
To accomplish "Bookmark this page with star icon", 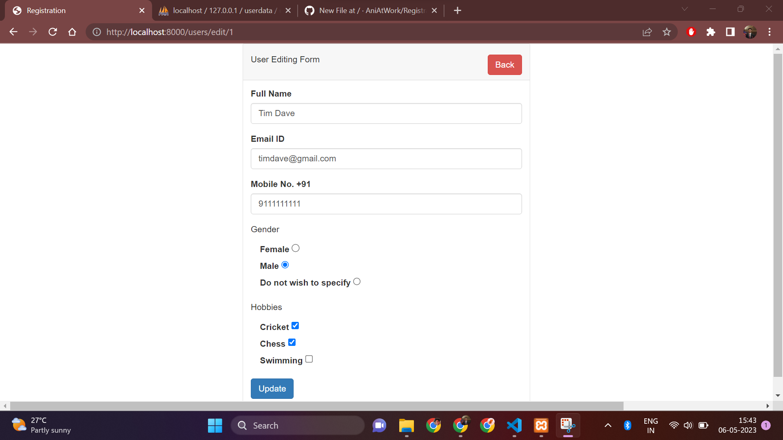I will pos(667,32).
